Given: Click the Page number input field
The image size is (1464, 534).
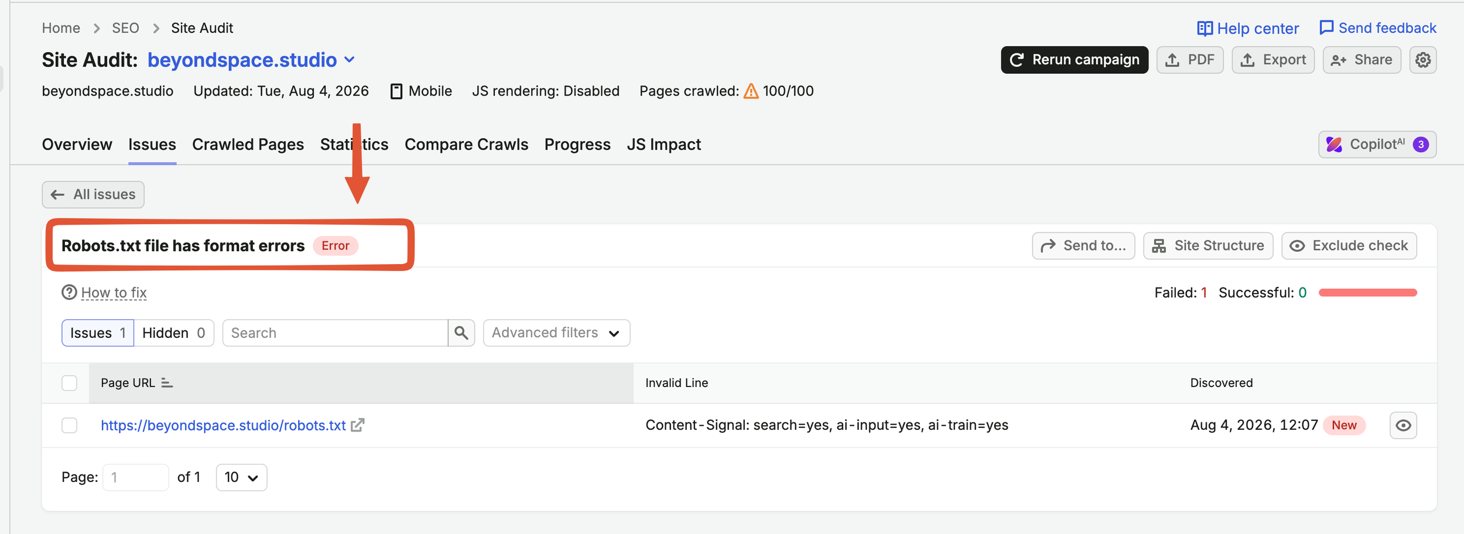Looking at the screenshot, I should pos(135,477).
